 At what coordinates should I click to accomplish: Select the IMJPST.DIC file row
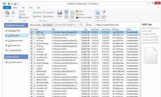[84, 60]
